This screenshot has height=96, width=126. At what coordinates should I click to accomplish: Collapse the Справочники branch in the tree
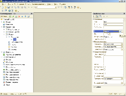click(2, 27)
